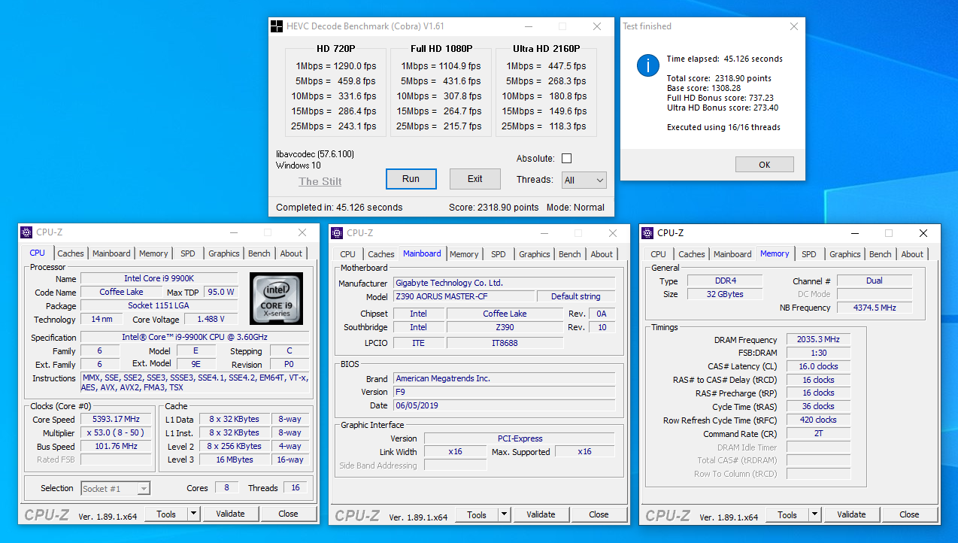Toggle the Absolute checkbox
Image resolution: width=958 pixels, height=543 pixels.
pyautogui.click(x=567, y=159)
